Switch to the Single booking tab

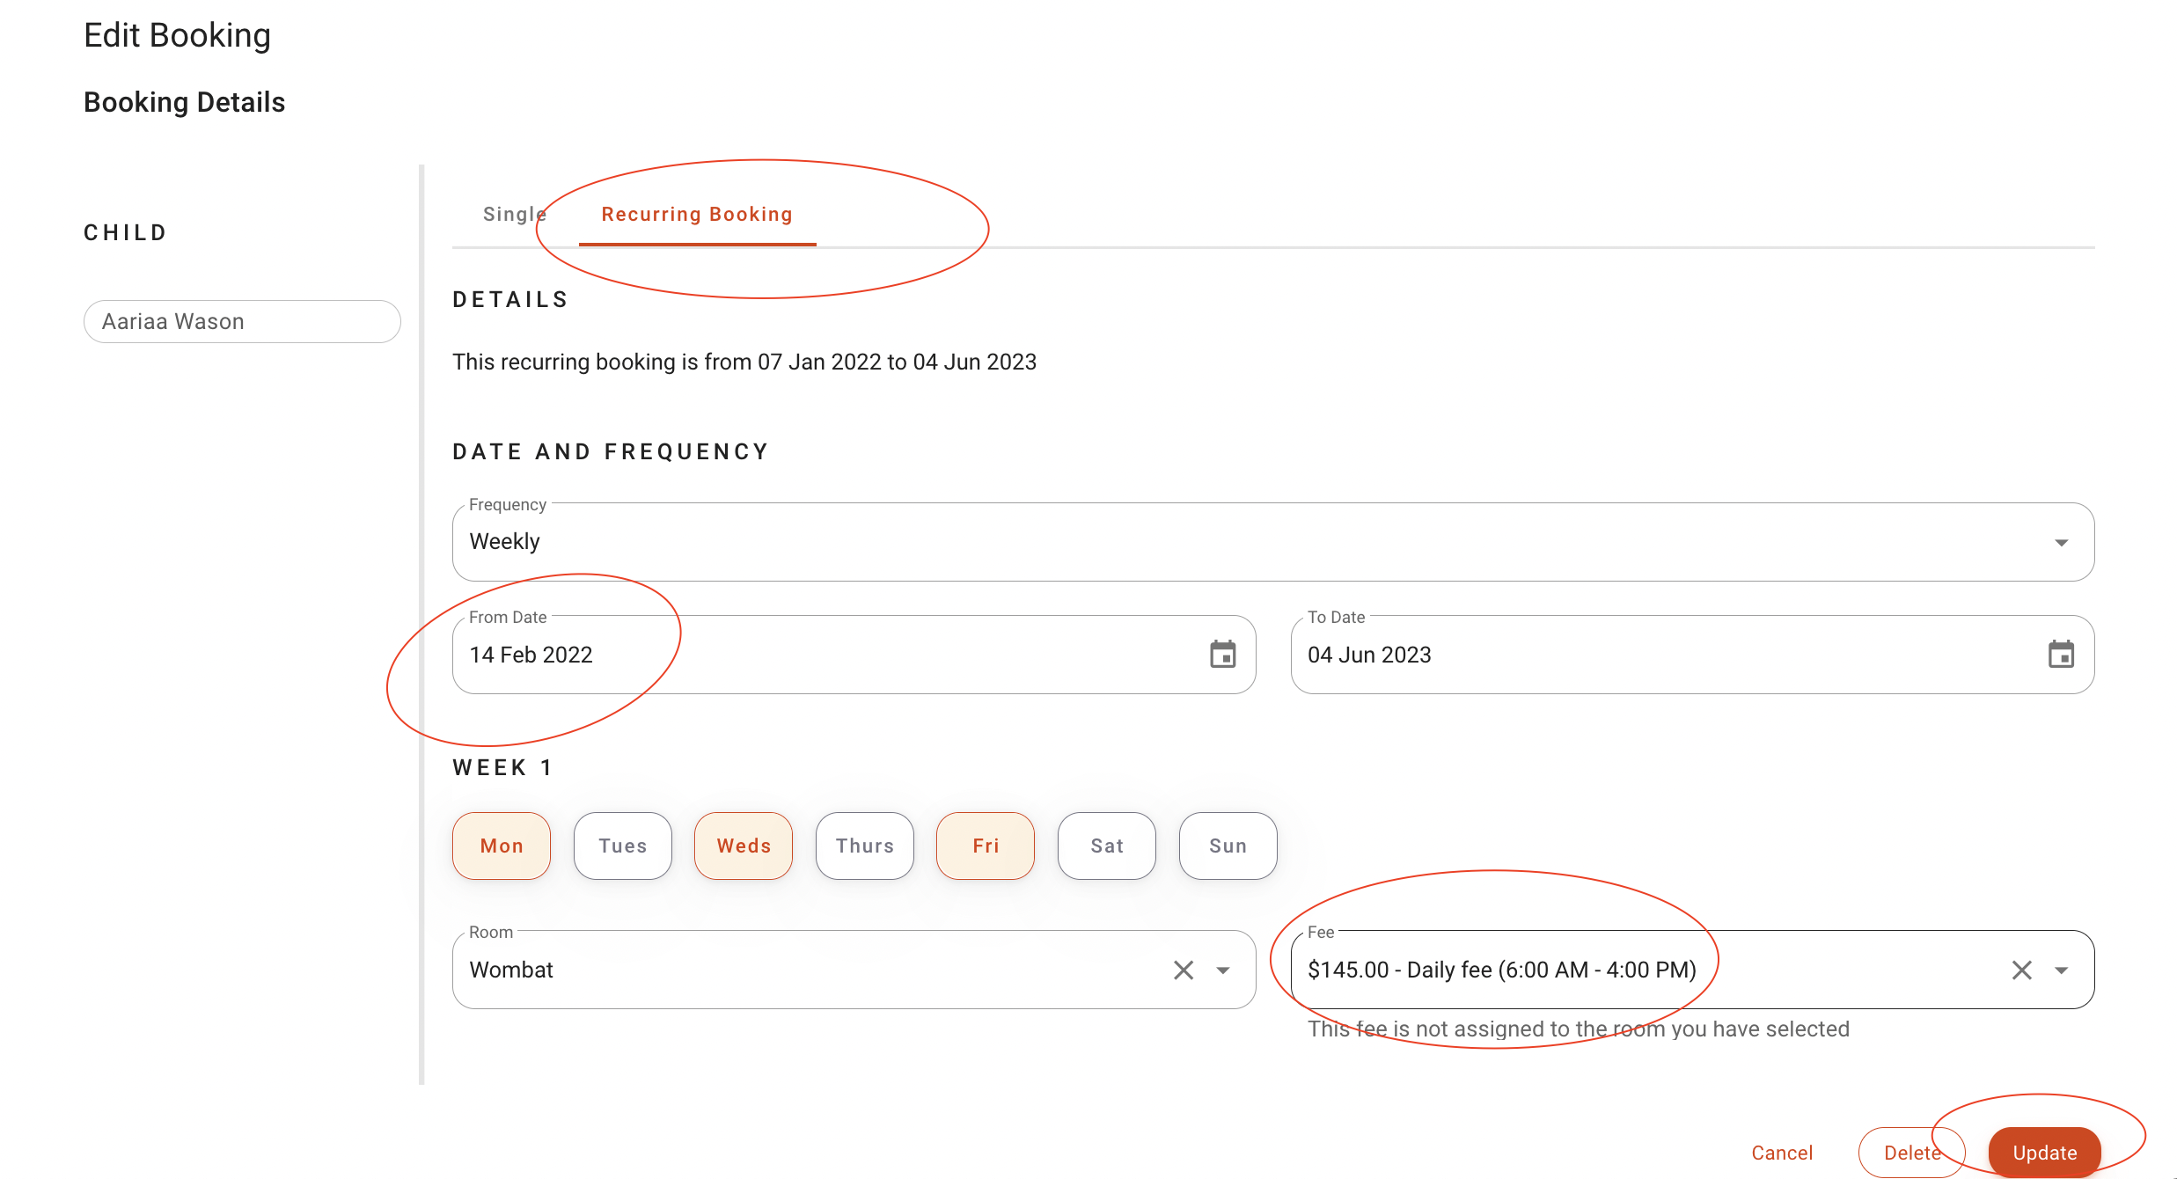coord(514,214)
